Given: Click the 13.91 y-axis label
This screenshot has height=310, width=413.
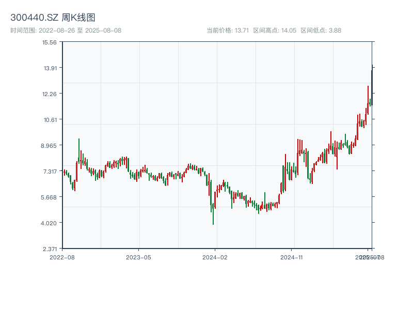Looking at the screenshot, I should [50, 68].
